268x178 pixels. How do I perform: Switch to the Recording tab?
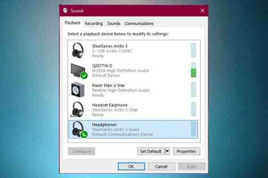94,24
